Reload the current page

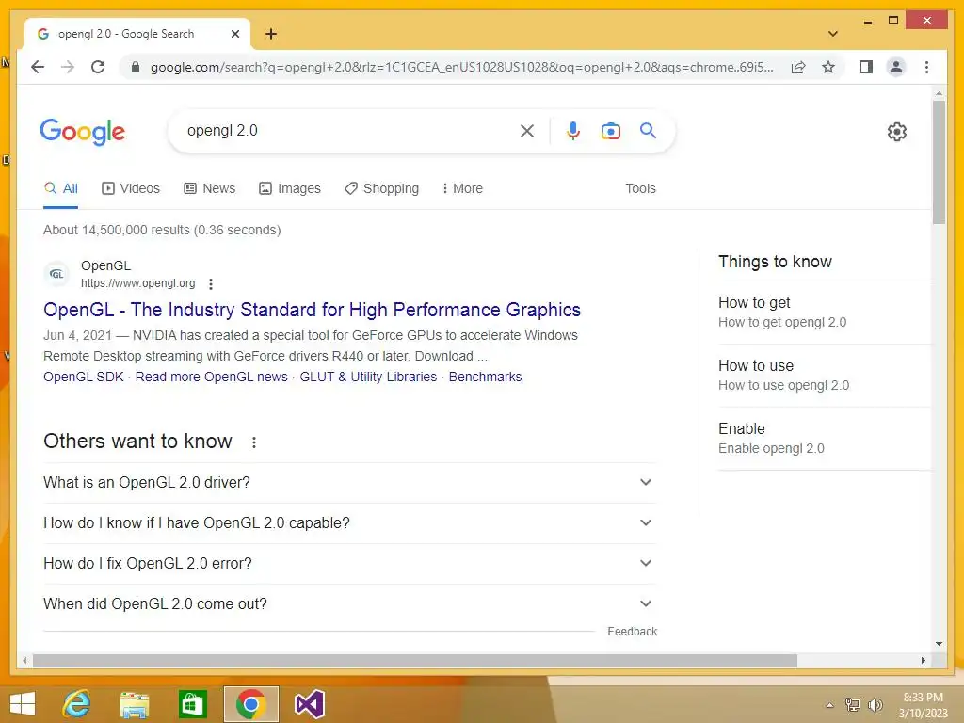click(x=98, y=67)
